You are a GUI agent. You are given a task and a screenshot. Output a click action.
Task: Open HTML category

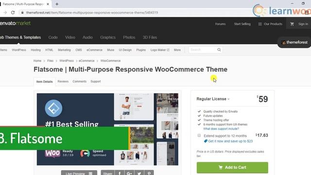[49, 50]
